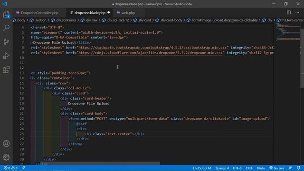Screen dimensions: 304x171
Task: Open the editor More Actions ellipsis
Action: (297, 13)
